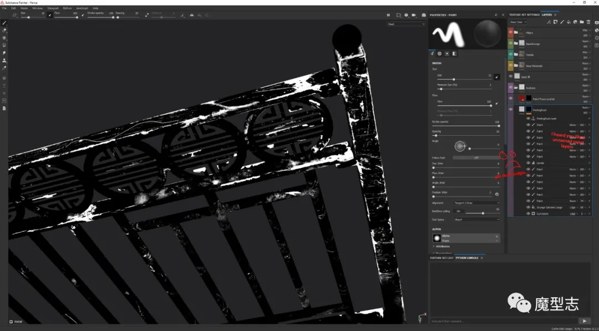Remove the Alpha Shape resource
The width and height of the screenshot is (599, 331).
click(497, 236)
